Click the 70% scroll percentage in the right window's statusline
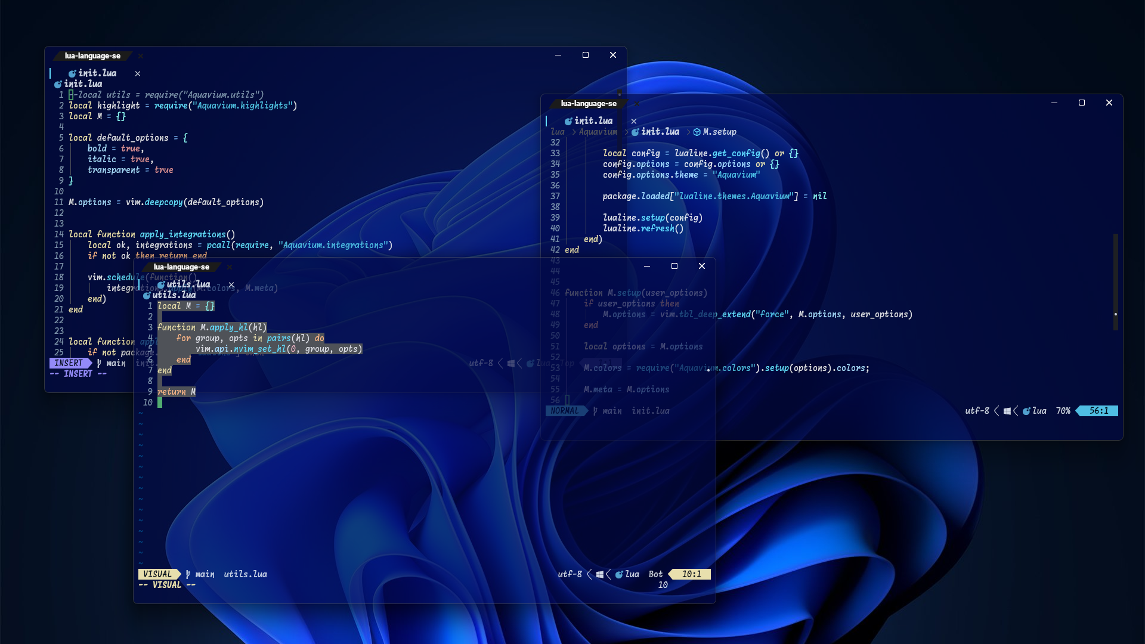The image size is (1145, 644). tap(1063, 411)
